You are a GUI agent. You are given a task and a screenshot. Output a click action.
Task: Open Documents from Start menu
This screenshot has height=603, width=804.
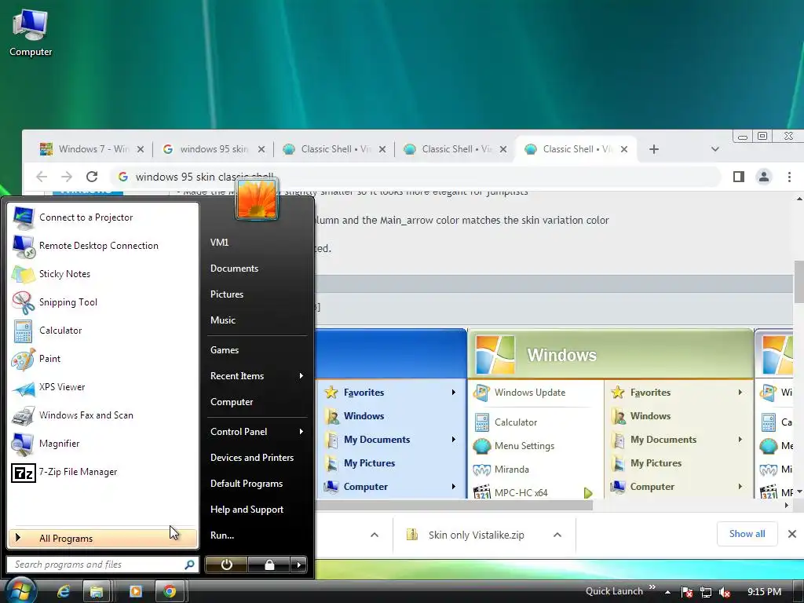point(234,269)
